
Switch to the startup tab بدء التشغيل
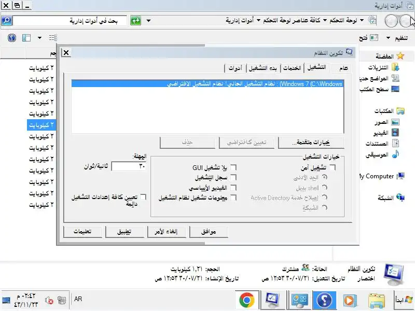(263, 68)
